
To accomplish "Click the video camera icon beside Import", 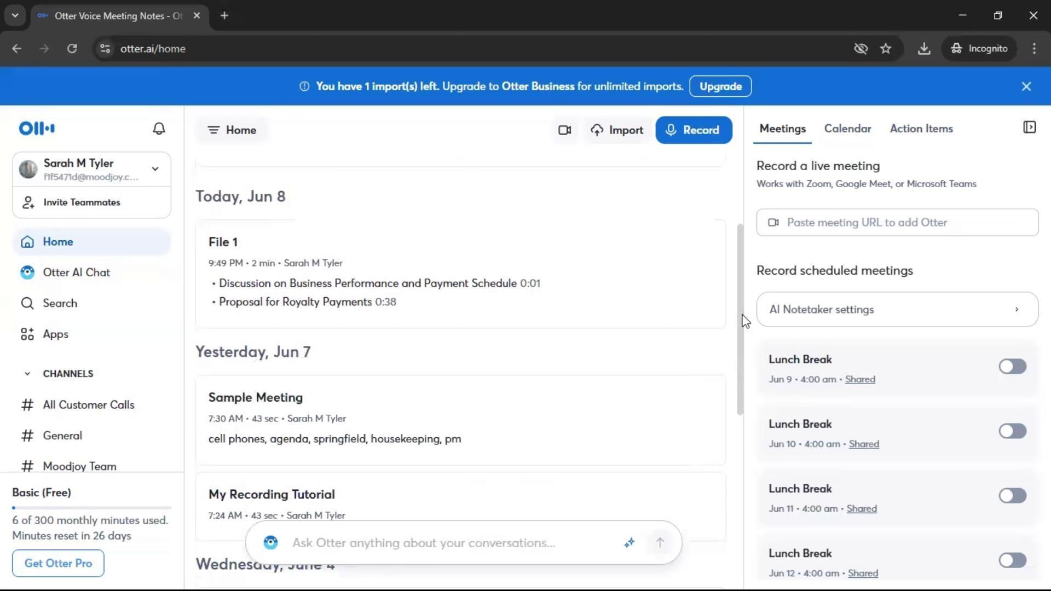I will pyautogui.click(x=564, y=130).
